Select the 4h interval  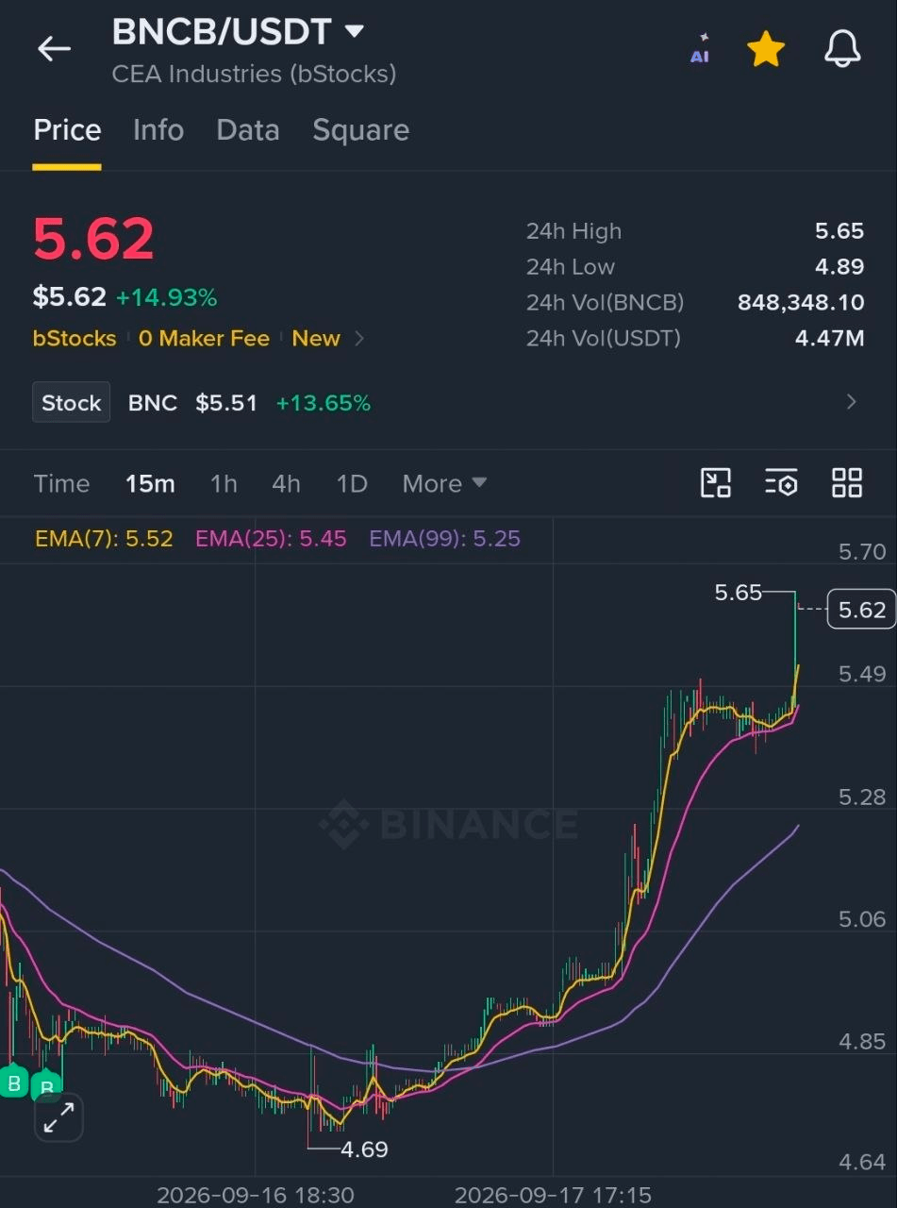pos(286,484)
